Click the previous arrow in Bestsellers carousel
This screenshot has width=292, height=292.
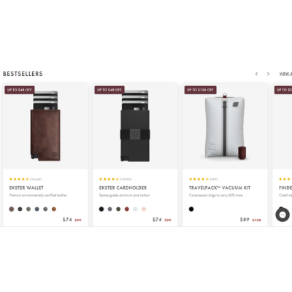(256, 74)
